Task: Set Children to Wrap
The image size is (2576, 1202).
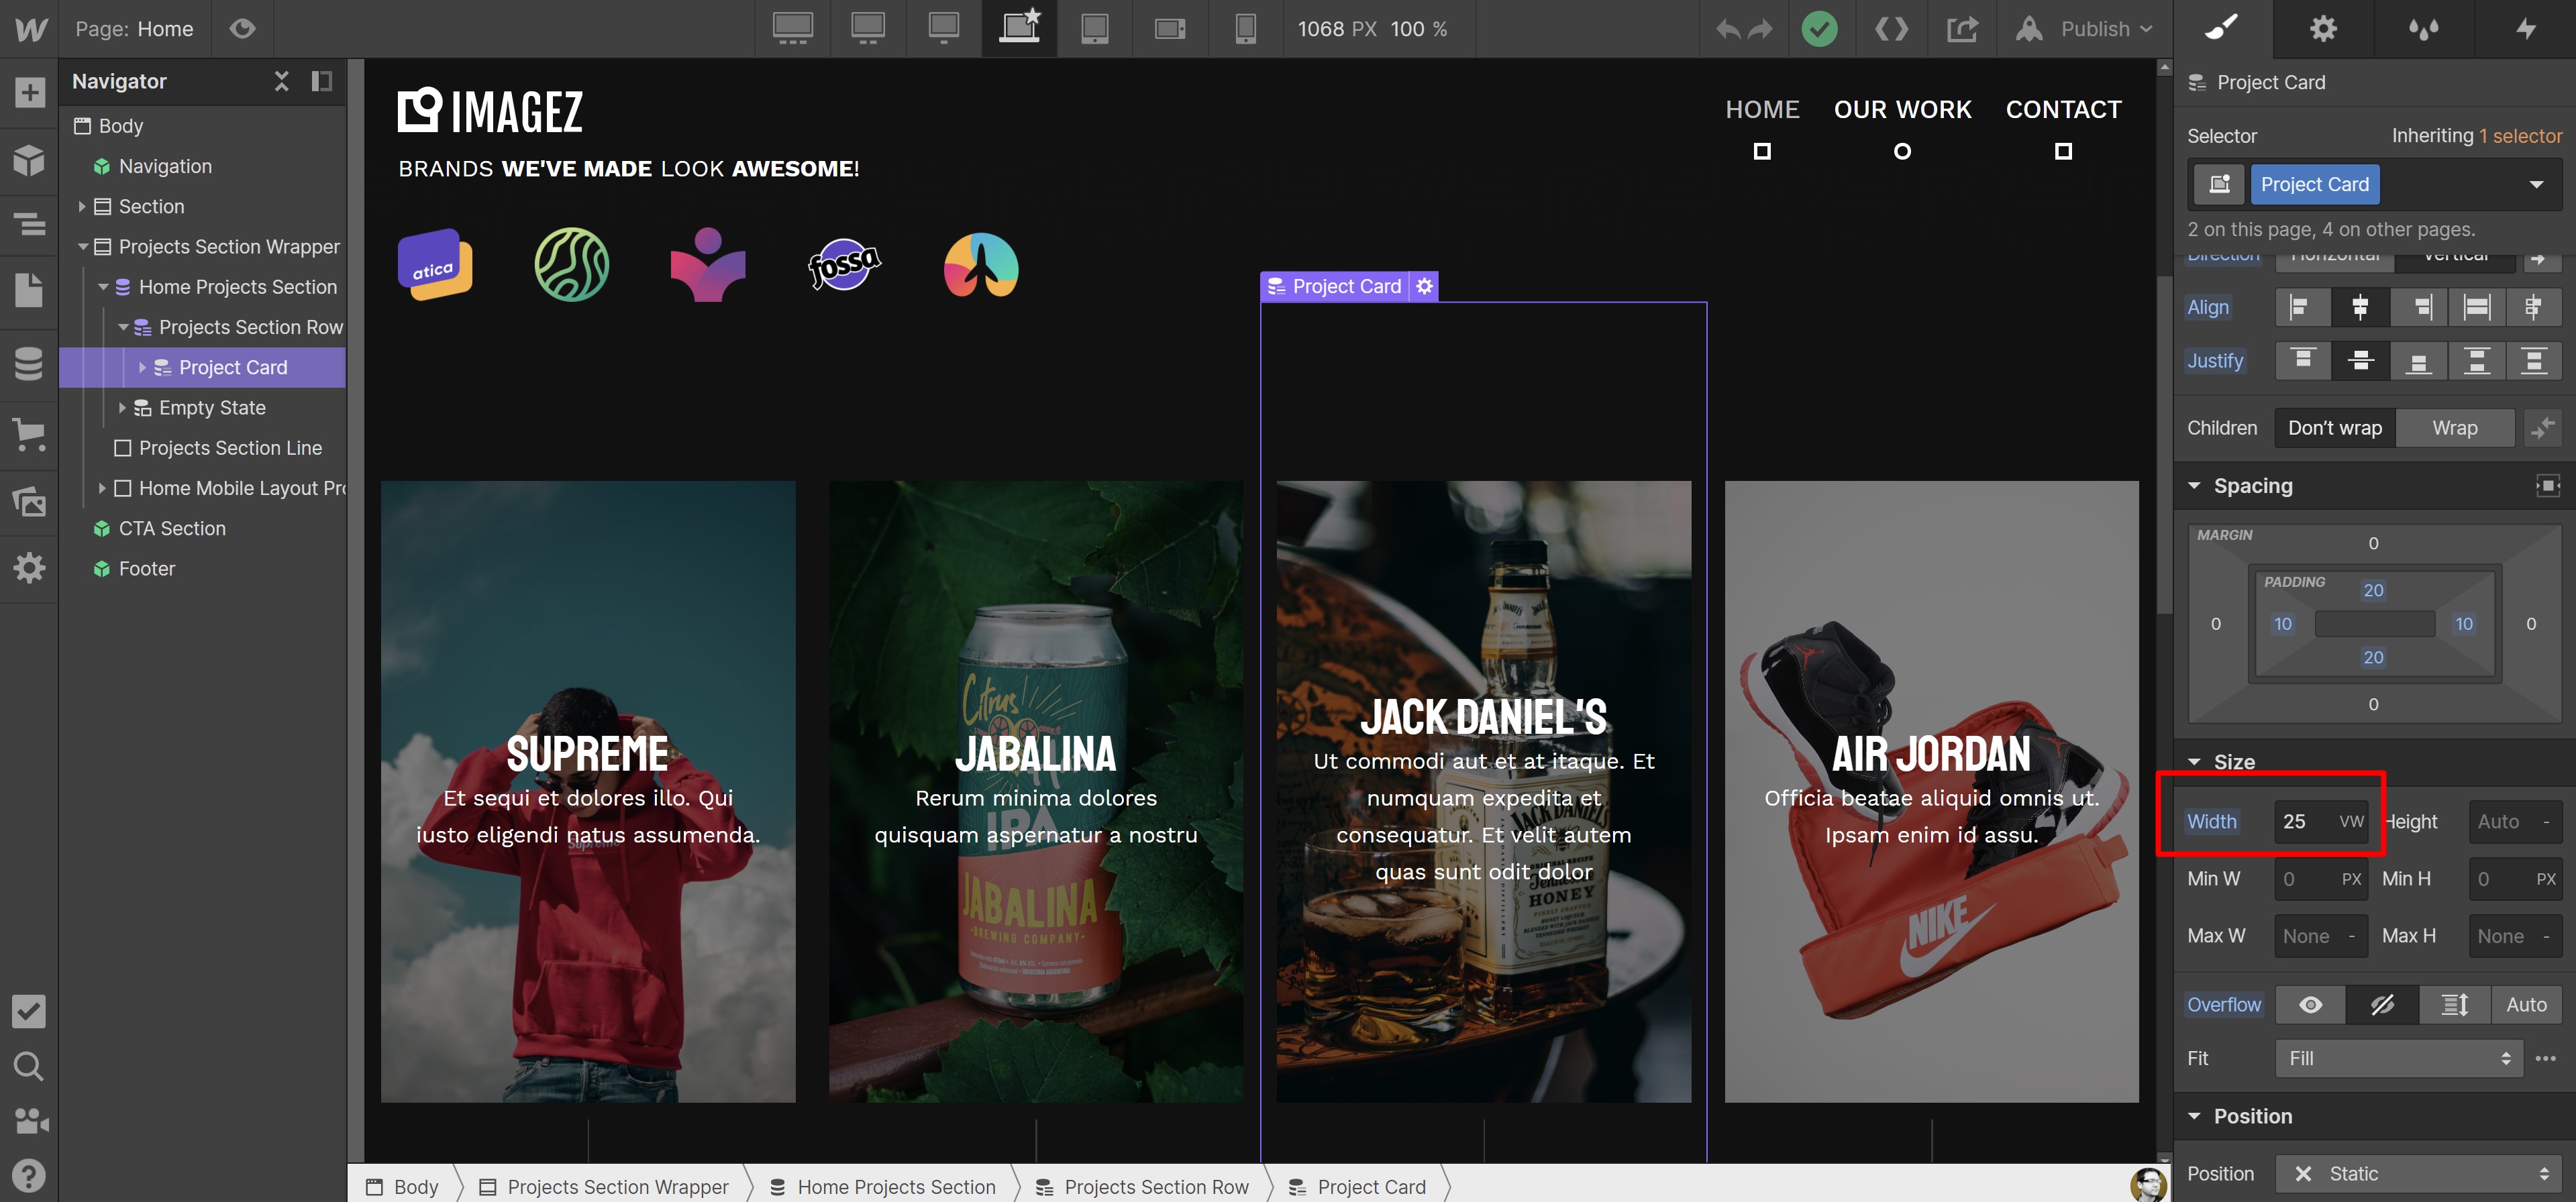Action: [x=2454, y=428]
